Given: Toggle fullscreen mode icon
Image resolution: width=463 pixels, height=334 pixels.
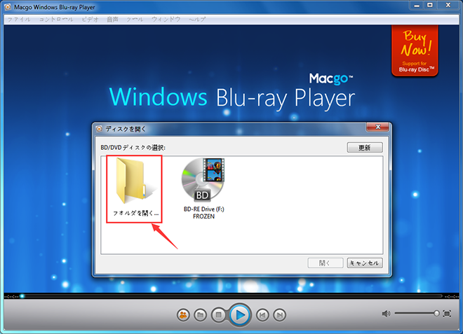Looking at the screenshot, I should [447, 314].
